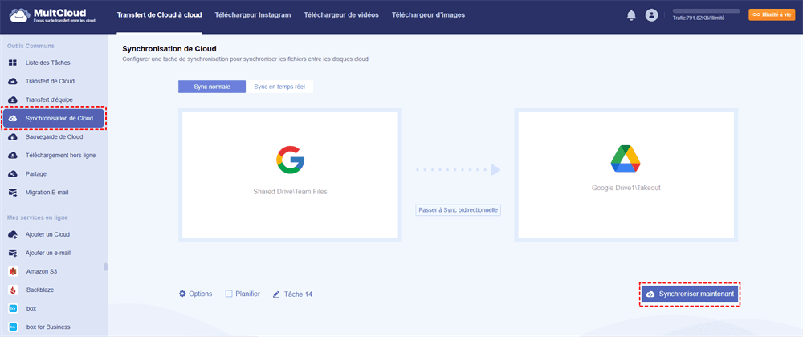Select Amazon S3 in cloud list
Screen dimensions: 803x337
coord(42,271)
